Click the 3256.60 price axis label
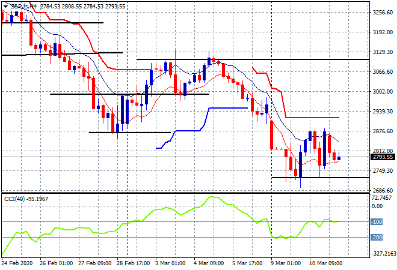The width and height of the screenshot is (397, 270). tap(383, 13)
